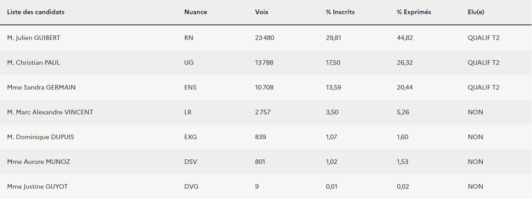Click on M. Marc Alexandre VINCENT

[50, 112]
